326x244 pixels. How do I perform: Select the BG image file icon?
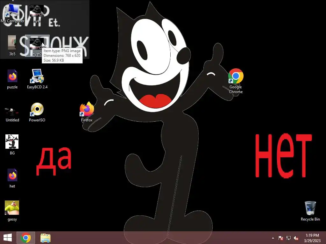coord(12,145)
